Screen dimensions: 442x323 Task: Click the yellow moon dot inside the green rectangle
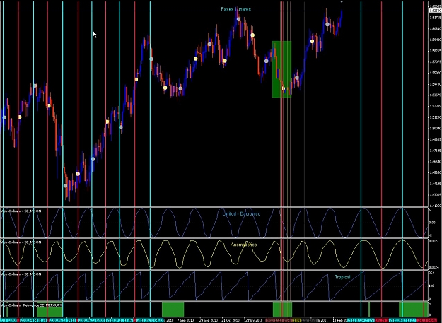coord(284,89)
